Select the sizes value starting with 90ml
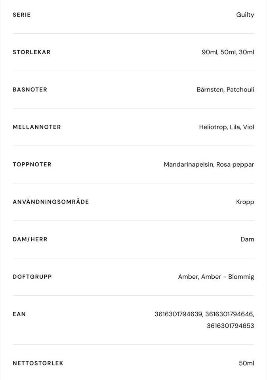 tap(228, 52)
